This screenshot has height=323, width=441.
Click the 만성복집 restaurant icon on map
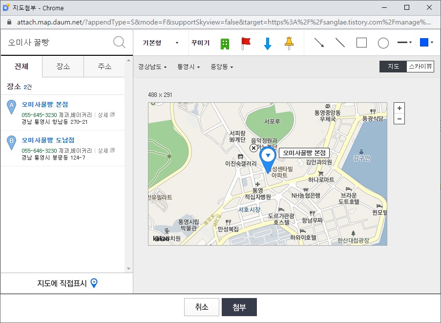pos(229,222)
